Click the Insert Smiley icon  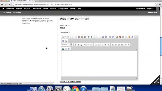pyautogui.click(x=129, y=37)
